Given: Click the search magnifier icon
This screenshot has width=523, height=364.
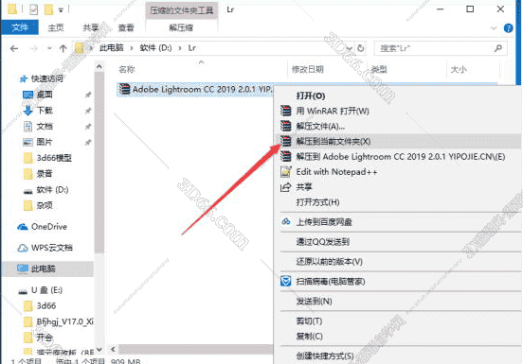Looking at the screenshot, I should point(498,48).
